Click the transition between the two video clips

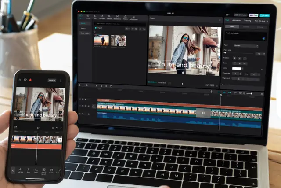(203, 113)
